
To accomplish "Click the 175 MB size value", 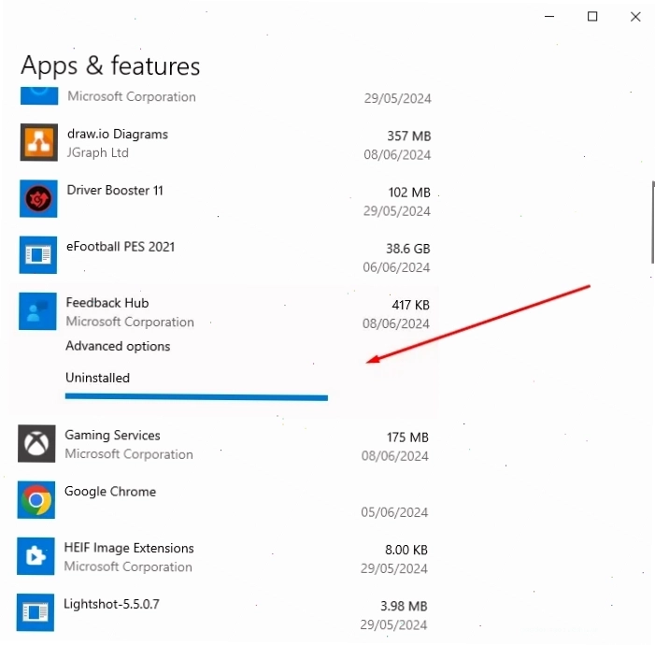I will [407, 437].
